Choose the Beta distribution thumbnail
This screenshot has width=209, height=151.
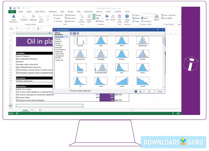click(101, 40)
